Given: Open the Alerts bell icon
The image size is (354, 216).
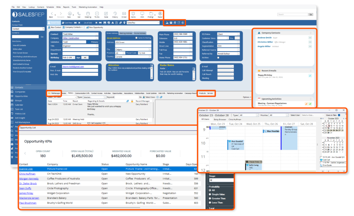Looking at the screenshot, I should click(133, 14).
